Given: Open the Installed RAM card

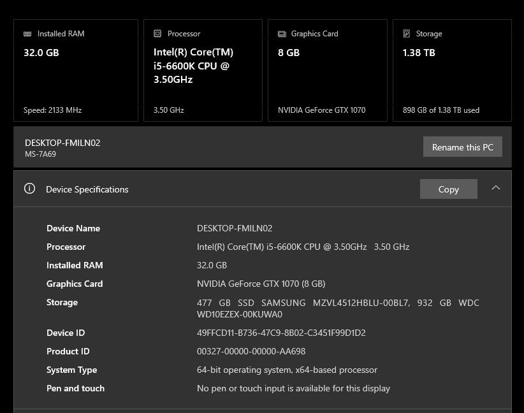Looking at the screenshot, I should 76,70.
